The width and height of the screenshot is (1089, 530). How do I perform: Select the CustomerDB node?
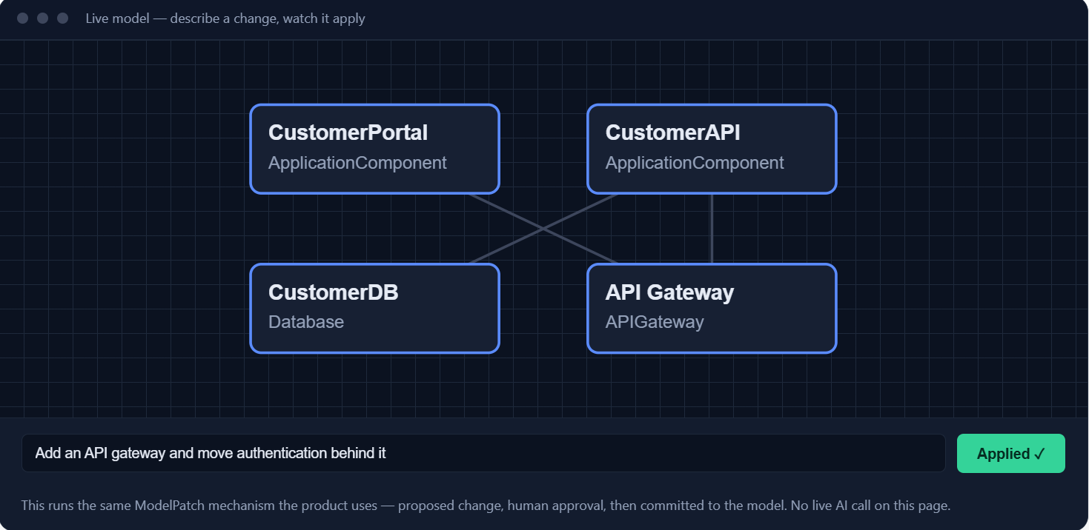coord(374,309)
